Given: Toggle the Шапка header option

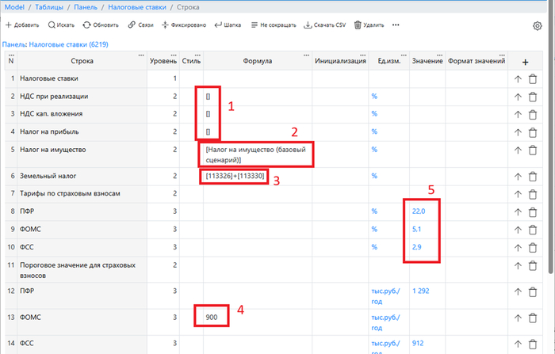Looking at the screenshot, I should pos(228,25).
